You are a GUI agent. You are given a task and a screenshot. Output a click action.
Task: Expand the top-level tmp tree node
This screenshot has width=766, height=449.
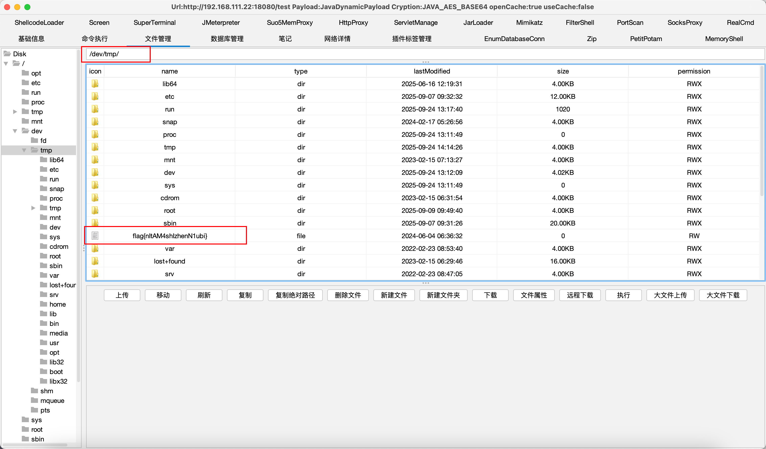coord(15,111)
